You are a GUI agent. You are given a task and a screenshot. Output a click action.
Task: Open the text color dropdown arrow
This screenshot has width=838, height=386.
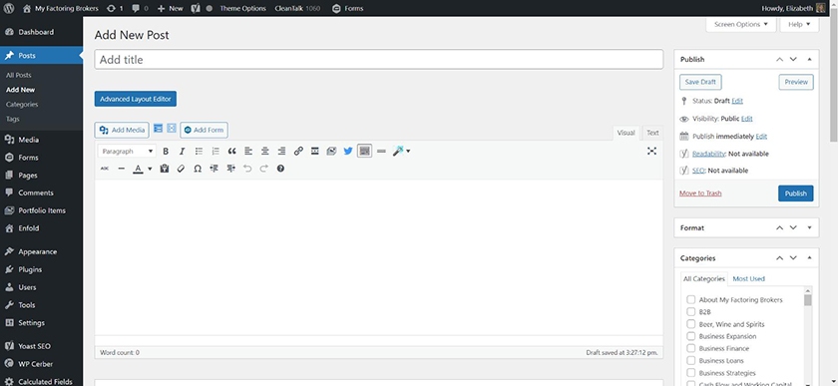pos(150,169)
